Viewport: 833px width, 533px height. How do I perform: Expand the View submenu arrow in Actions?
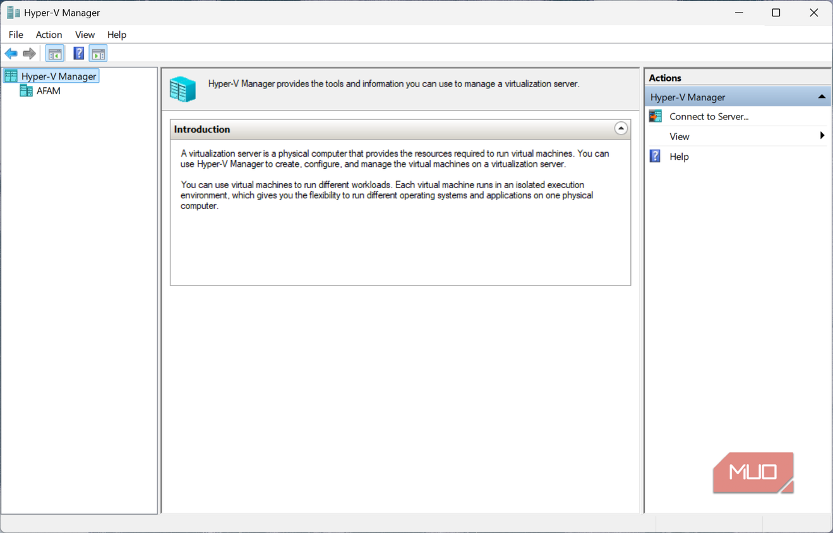coord(822,136)
